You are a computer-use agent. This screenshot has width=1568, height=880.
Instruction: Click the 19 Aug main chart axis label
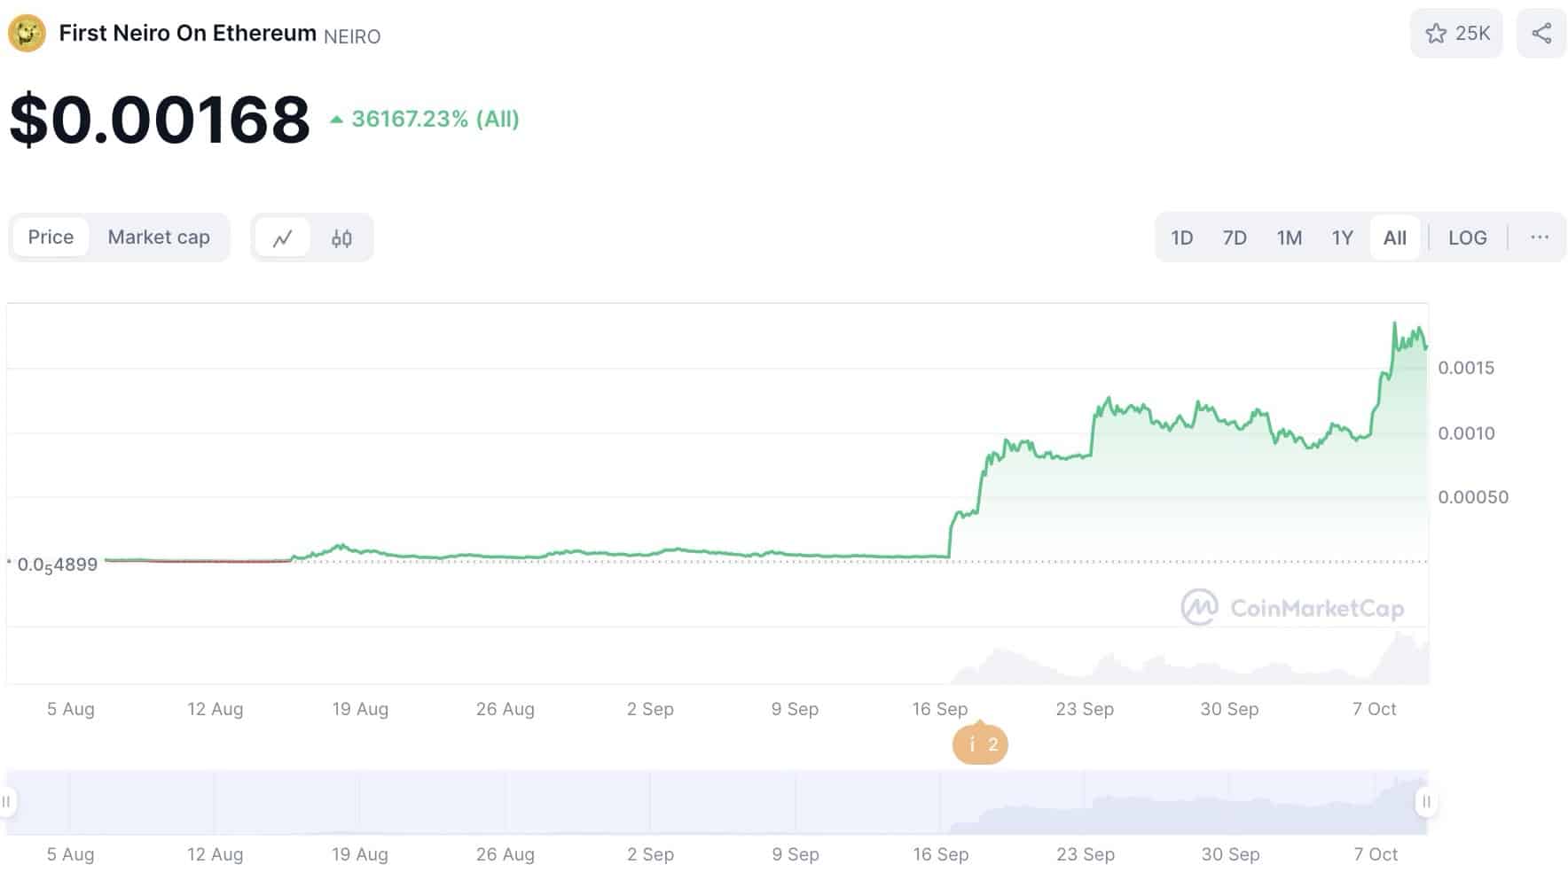[360, 709]
